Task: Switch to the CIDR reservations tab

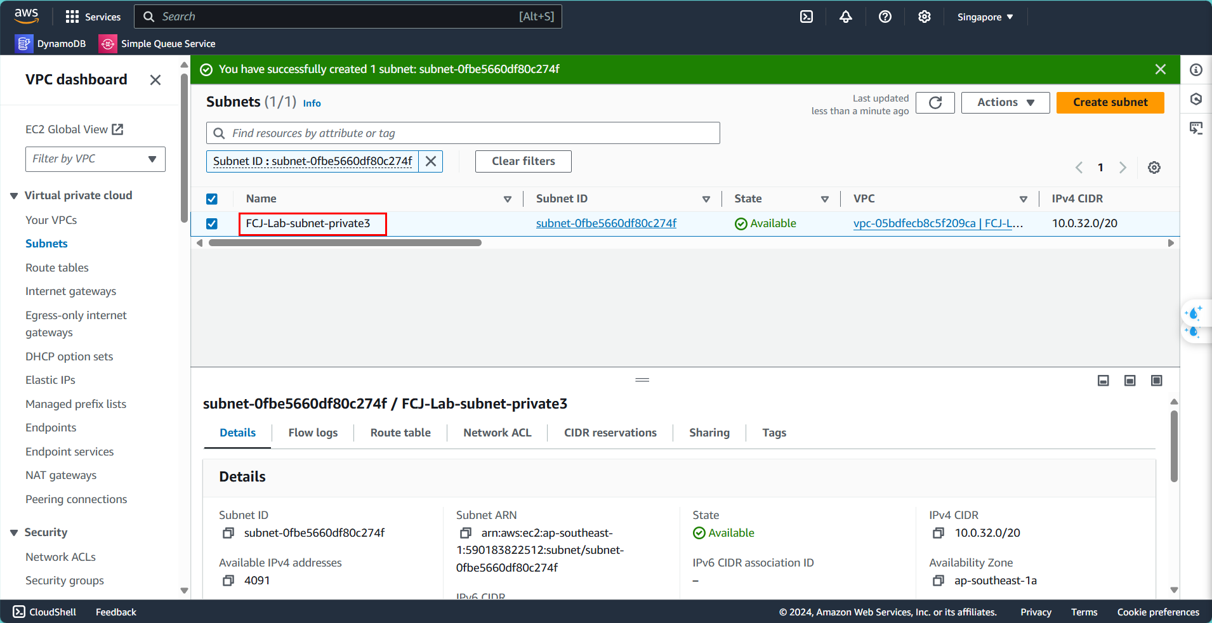Action: pos(610,433)
